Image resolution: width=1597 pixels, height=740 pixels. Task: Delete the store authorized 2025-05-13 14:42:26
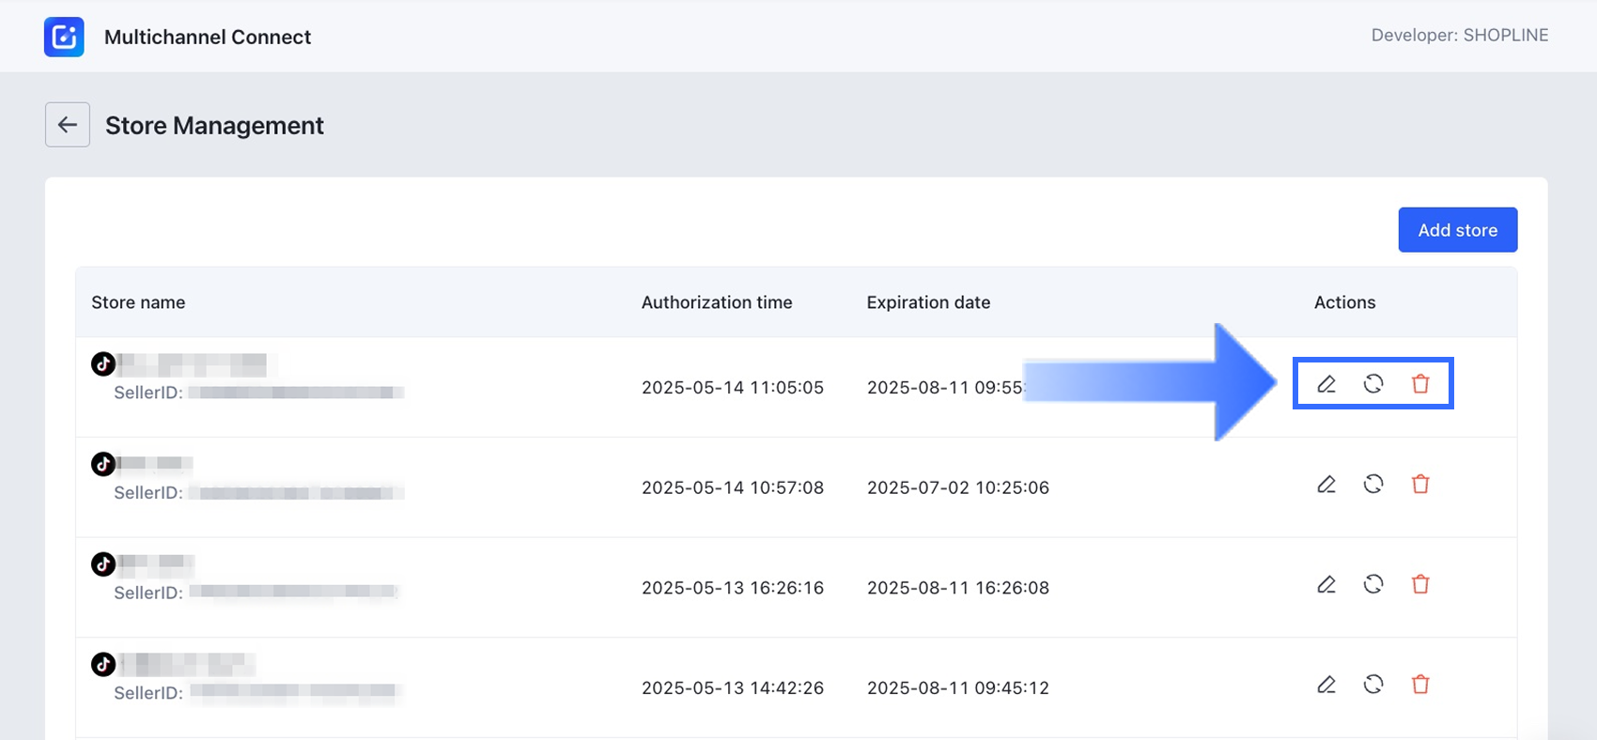1420,685
